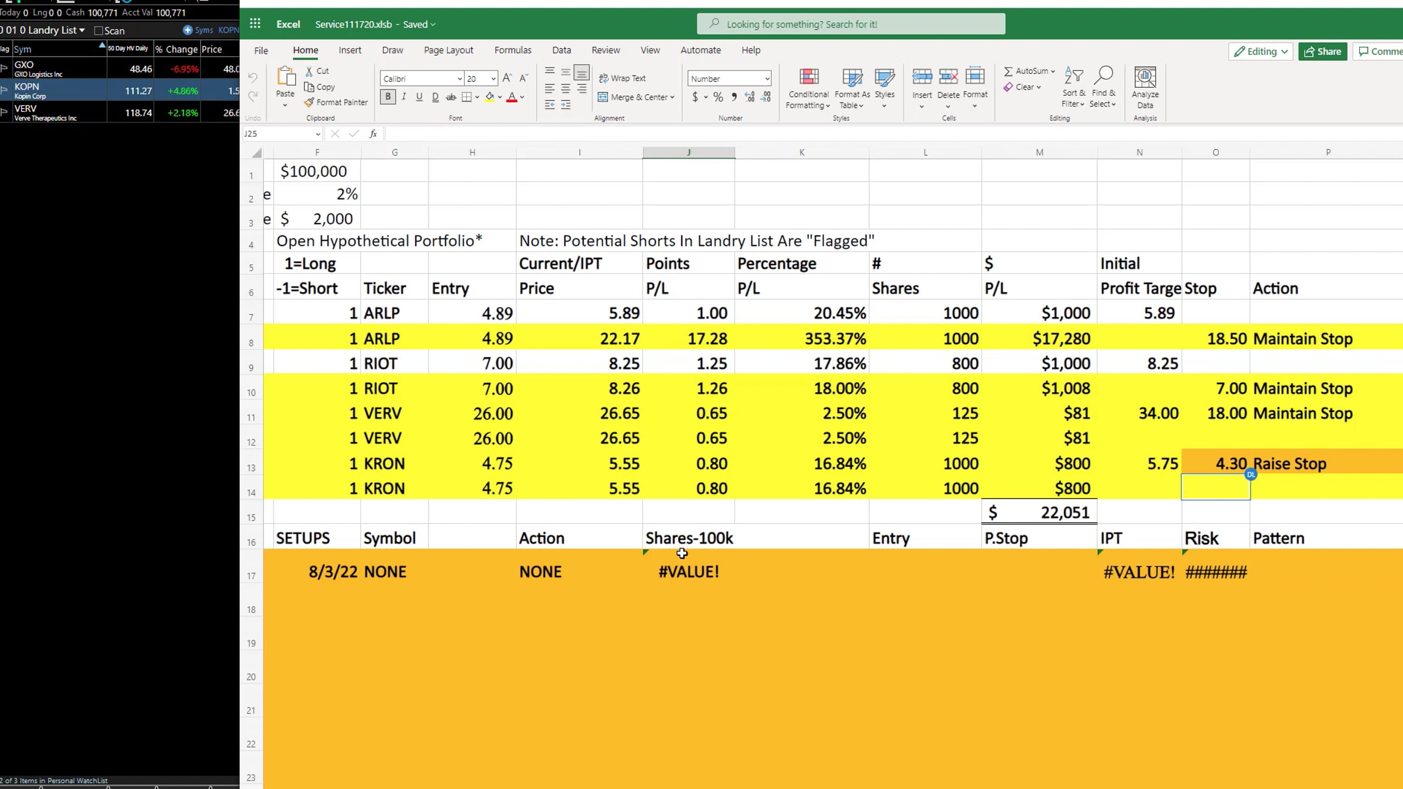Switch to the Review tab
This screenshot has height=789, width=1403.
tap(606, 50)
